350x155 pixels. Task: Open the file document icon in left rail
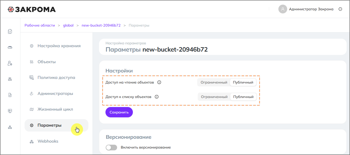pos(10,95)
